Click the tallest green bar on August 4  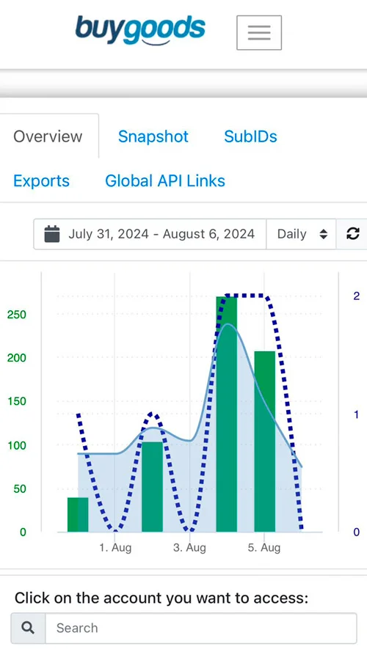(227, 414)
